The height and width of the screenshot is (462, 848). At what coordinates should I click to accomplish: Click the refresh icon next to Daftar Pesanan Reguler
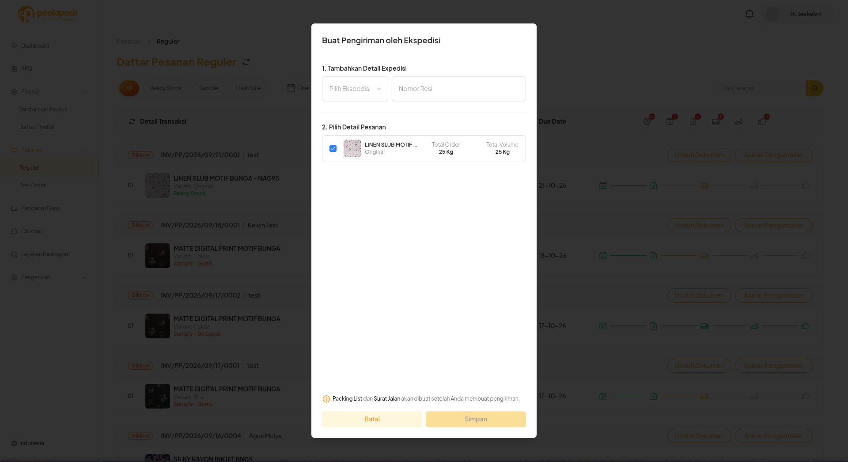pyautogui.click(x=246, y=62)
